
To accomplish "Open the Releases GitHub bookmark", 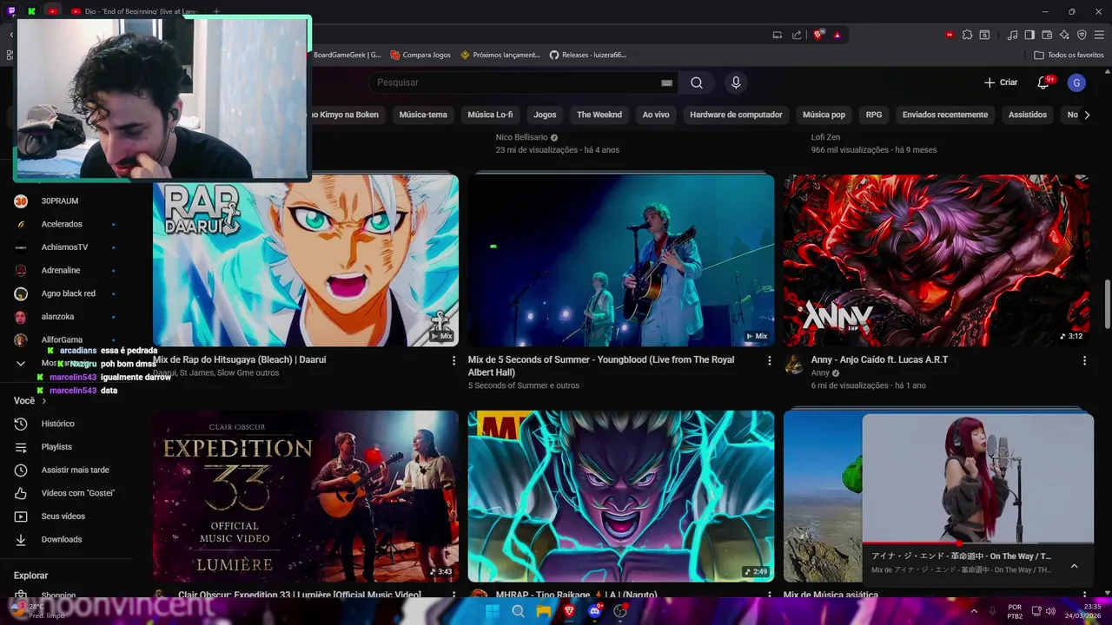I will (x=588, y=55).
